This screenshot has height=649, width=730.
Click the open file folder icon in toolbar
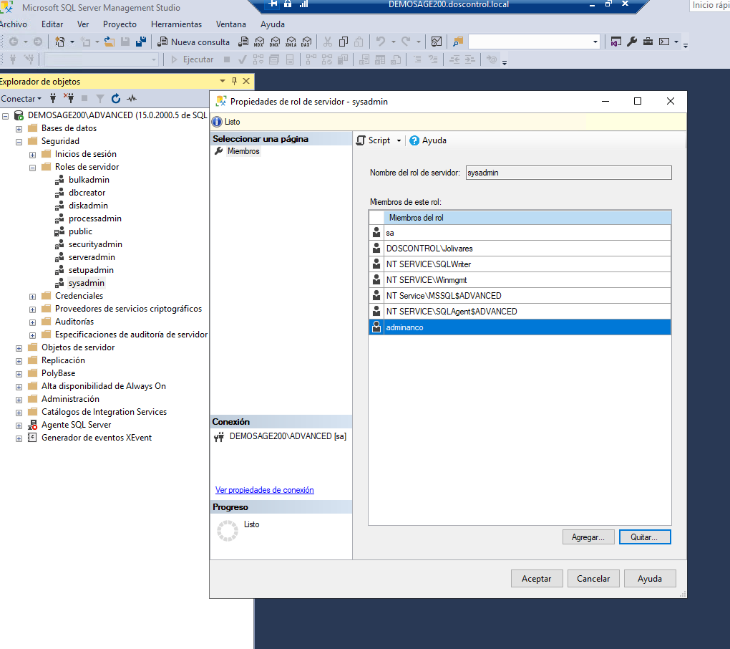pos(109,42)
